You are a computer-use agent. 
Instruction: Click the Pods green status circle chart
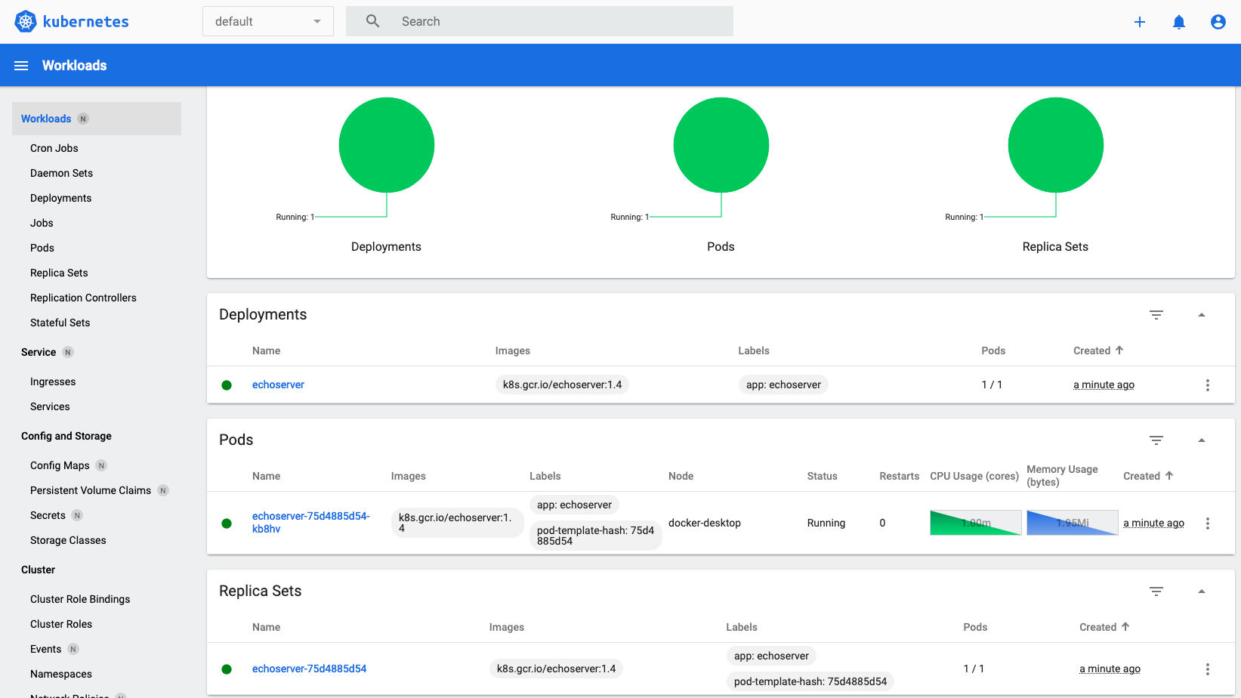[x=721, y=145]
